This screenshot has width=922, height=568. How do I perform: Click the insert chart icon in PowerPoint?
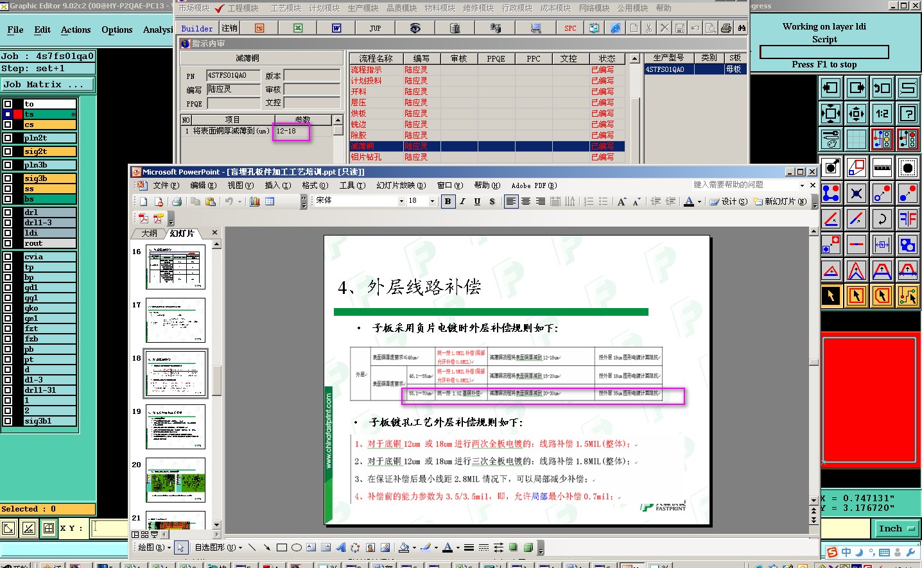255,201
